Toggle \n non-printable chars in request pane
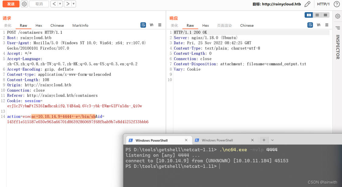Viewport: 342px width, 187px height. click(151, 25)
